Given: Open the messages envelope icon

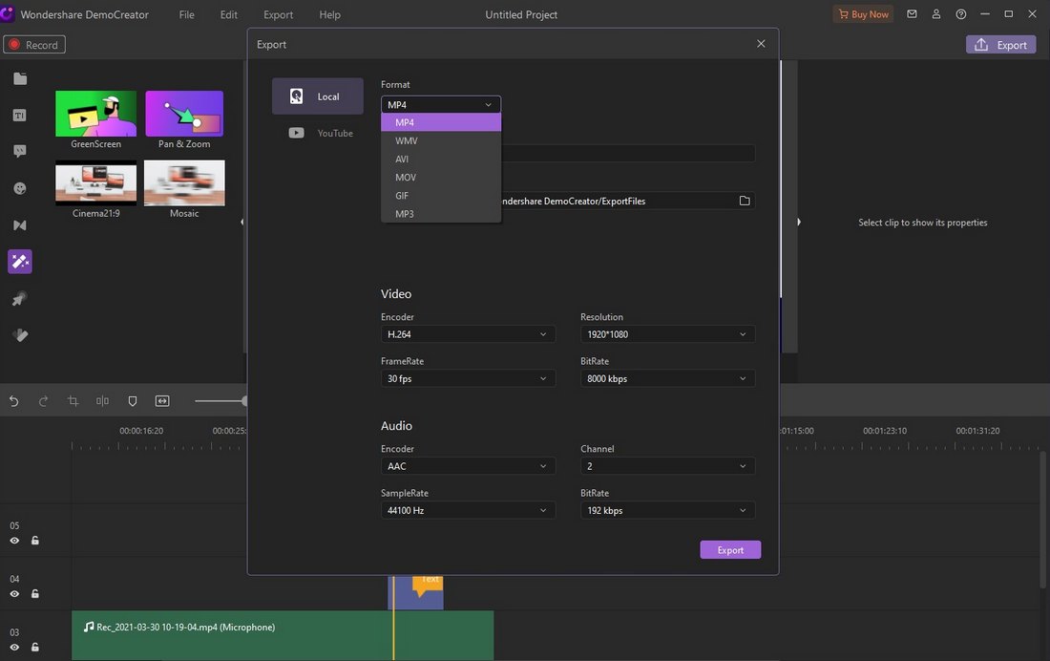Looking at the screenshot, I should [912, 14].
